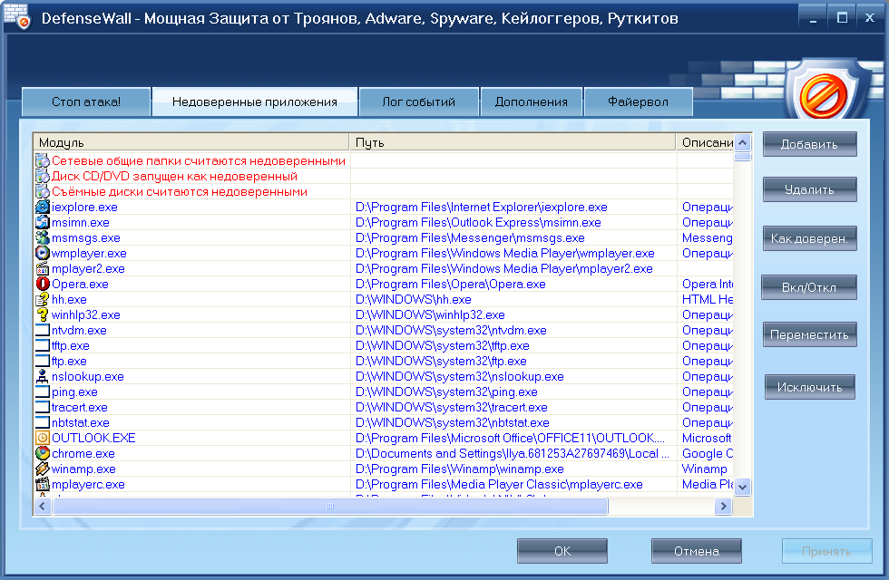
Task: Select the 'Opera.exe' module name
Action: 80,284
